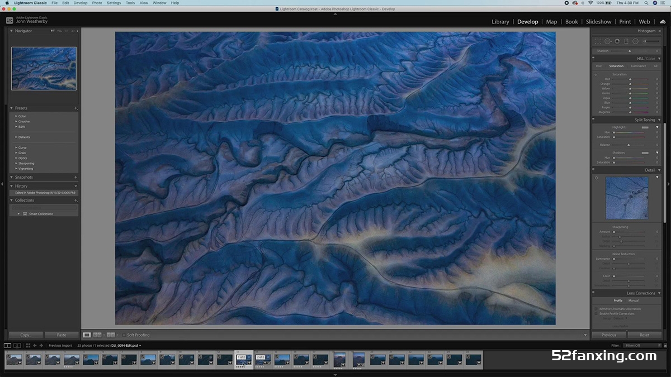Go back with filmstrip left arrow

tap(34, 346)
